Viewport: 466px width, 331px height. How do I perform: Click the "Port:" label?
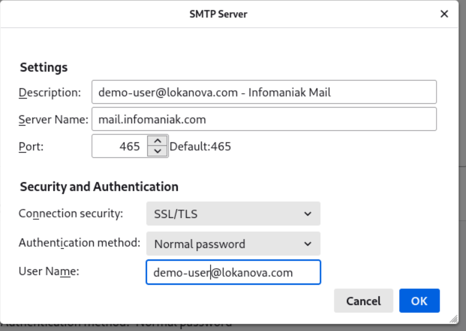click(x=31, y=146)
